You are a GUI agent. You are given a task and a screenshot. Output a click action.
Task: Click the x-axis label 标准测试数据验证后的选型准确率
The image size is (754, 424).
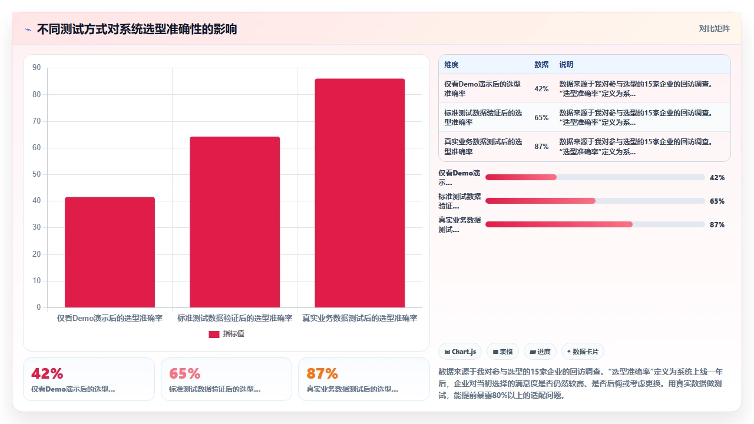[x=234, y=319]
